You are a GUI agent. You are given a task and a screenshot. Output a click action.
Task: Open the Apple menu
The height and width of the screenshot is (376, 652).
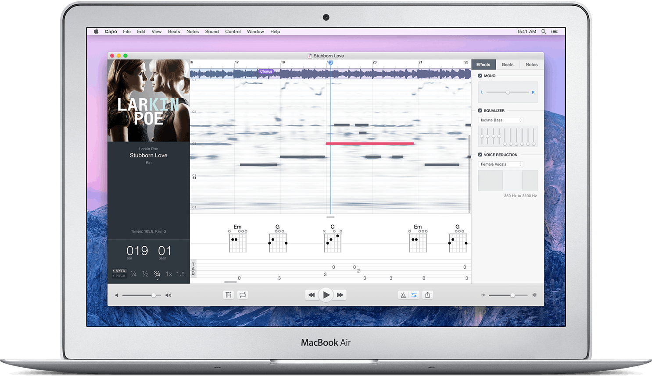point(96,32)
